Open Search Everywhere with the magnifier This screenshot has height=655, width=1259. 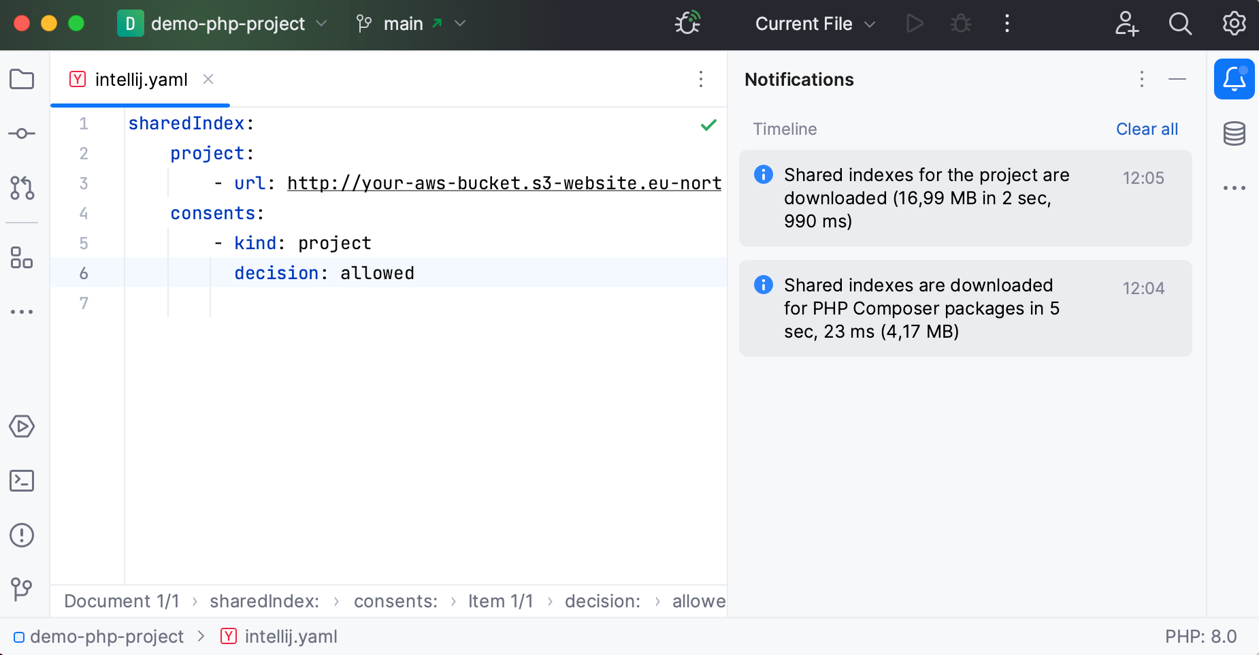point(1180,23)
